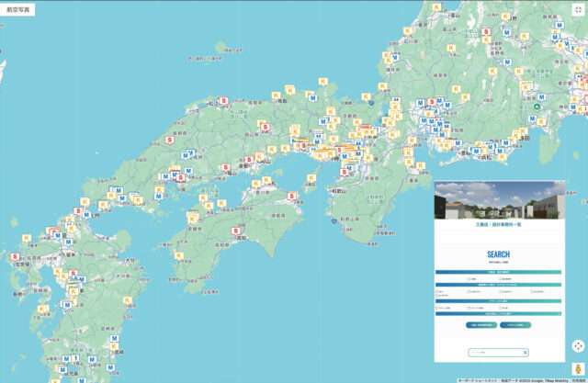Open the 工務店・設計事務所一覧 link
This screenshot has height=383, width=588.
point(499,223)
